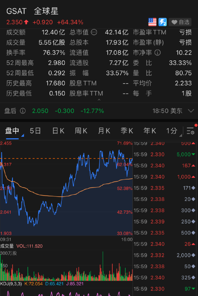Switch to the 季K chart tab
198x296 pixels.
click(x=127, y=131)
